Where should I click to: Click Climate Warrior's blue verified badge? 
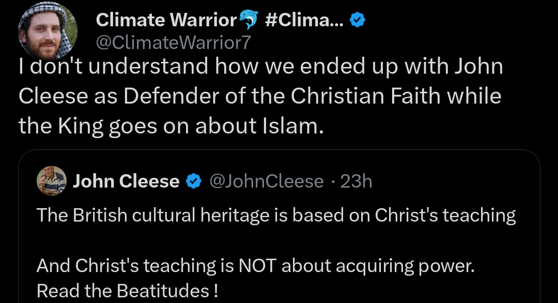point(358,20)
